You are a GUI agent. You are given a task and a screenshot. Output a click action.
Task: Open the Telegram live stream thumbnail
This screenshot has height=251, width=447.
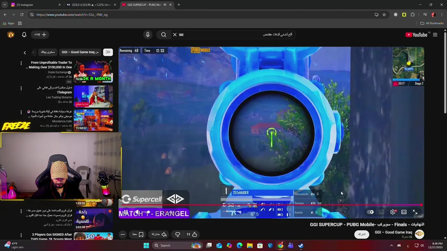[x=93, y=97]
